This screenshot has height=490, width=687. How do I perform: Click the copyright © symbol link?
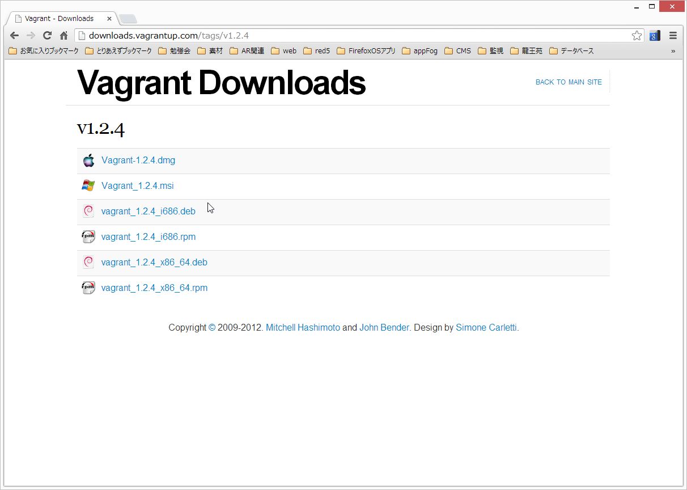212,328
